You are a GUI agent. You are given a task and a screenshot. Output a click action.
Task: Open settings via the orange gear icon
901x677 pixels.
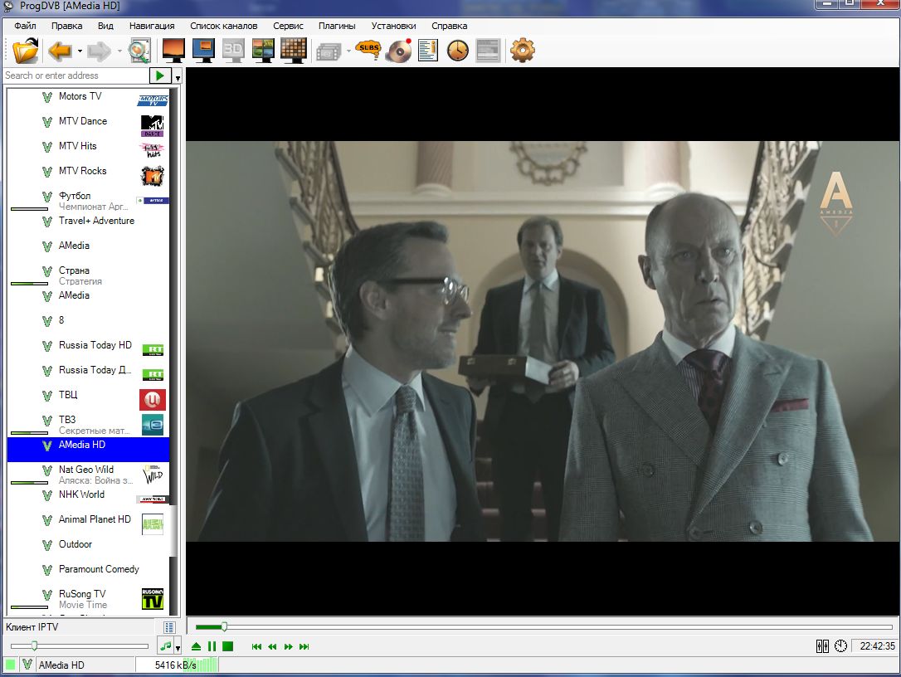[x=523, y=51]
